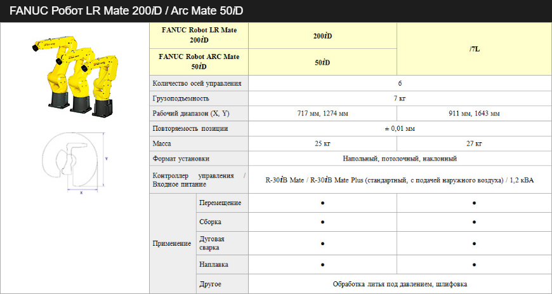The height and width of the screenshot is (294, 552).
Task: Click the Перемещение bullet in /7L column
Action: click(474, 203)
